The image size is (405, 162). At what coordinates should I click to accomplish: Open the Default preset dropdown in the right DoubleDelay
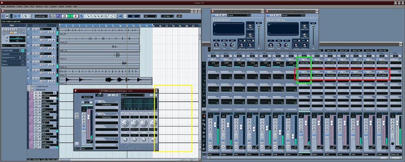[292, 15]
